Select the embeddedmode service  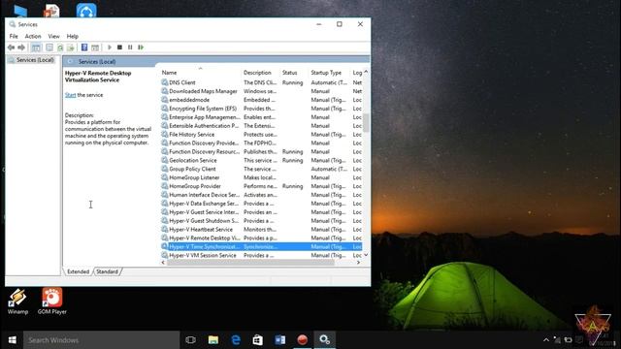coord(261,100)
